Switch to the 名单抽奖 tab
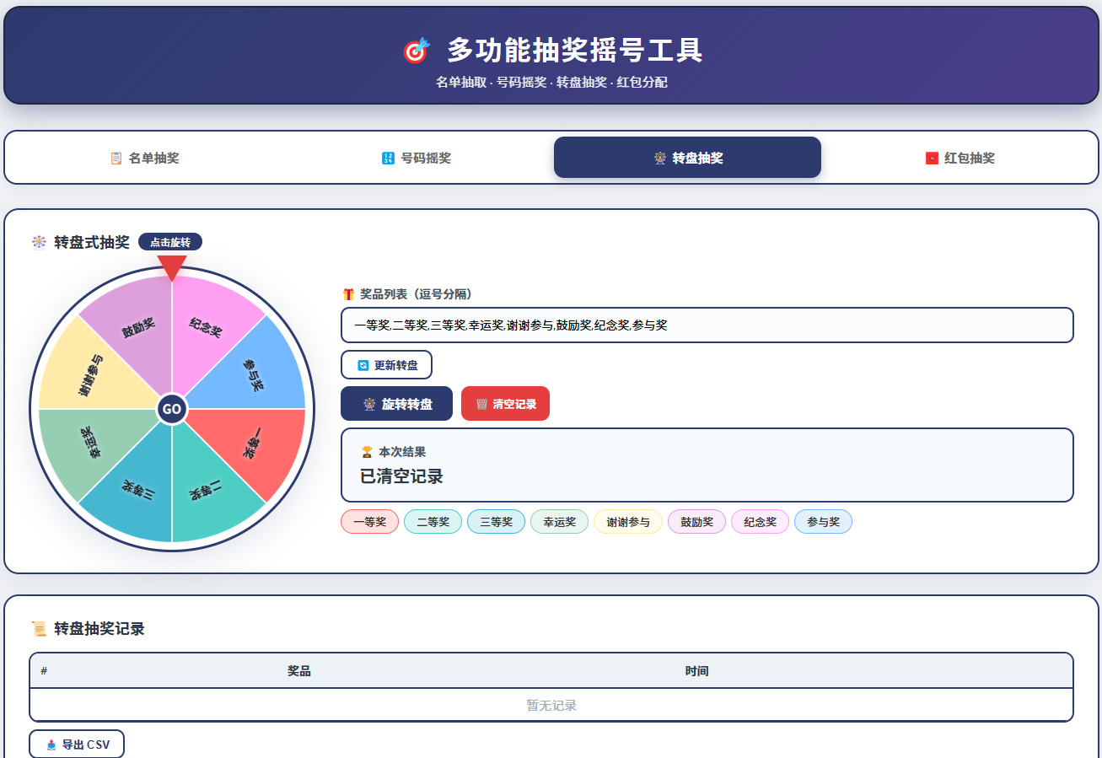 [144, 158]
